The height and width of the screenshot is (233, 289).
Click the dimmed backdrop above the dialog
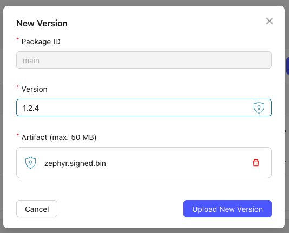pos(144,3)
